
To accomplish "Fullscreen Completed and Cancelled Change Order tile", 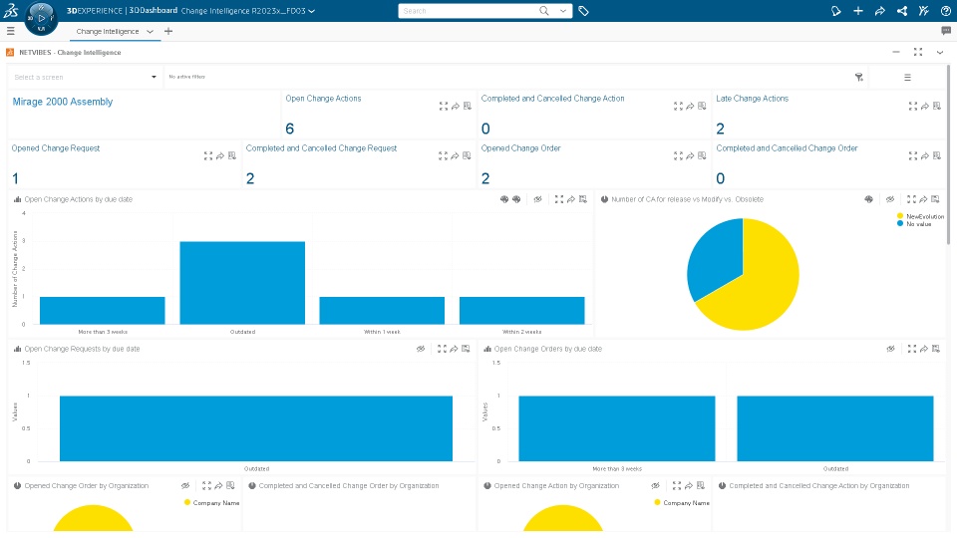I will (x=913, y=156).
